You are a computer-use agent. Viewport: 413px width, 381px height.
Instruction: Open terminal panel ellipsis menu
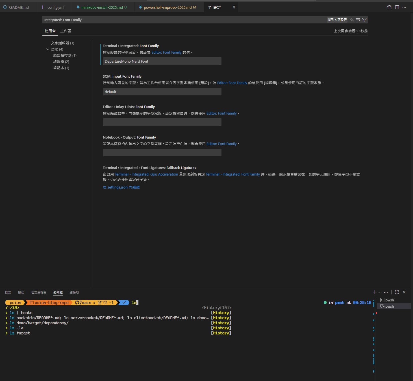pos(386,292)
